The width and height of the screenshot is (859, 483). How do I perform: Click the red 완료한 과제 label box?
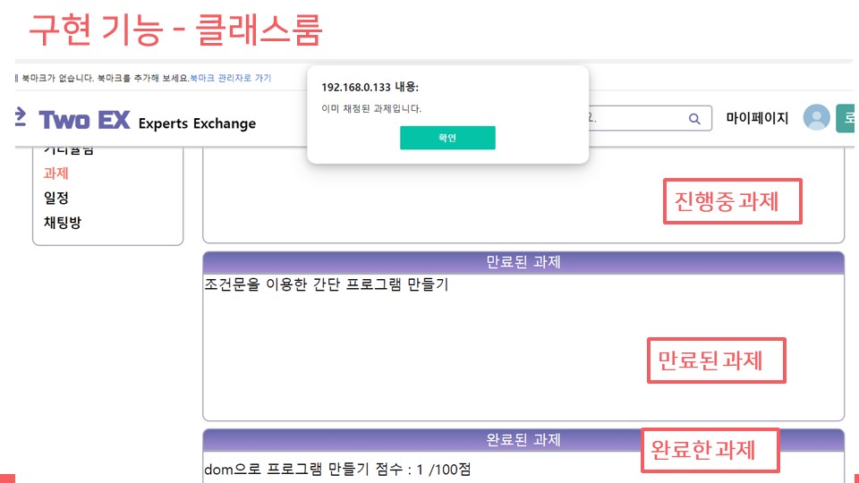tap(710, 450)
